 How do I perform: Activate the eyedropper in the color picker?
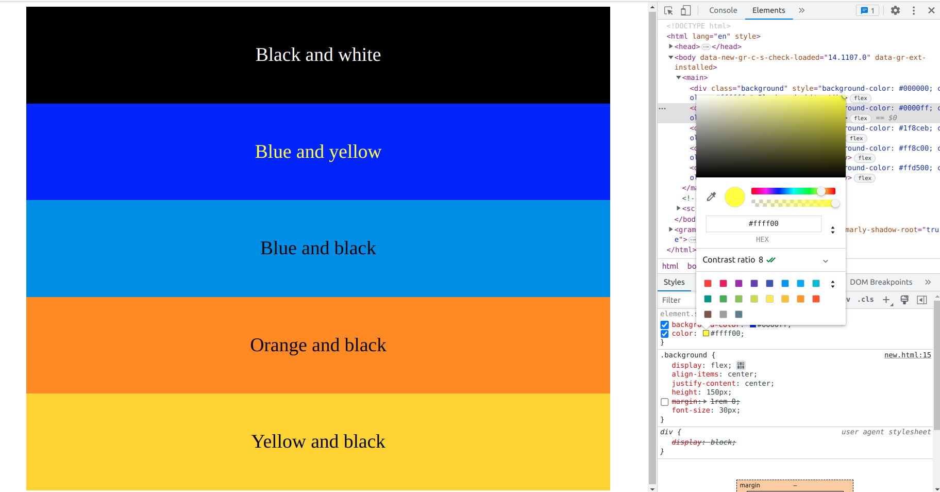(x=711, y=196)
